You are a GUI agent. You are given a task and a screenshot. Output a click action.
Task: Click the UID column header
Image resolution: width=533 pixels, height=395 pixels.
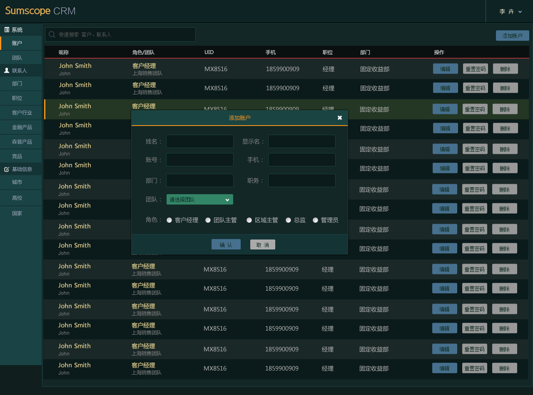(x=209, y=52)
